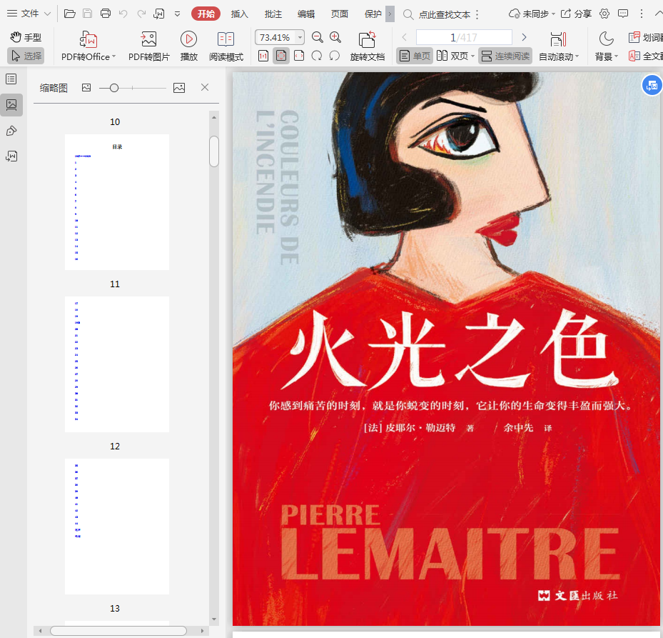This screenshot has width=663, height=638.
Task: Select the page 11 thumbnail
Action: pos(117,364)
